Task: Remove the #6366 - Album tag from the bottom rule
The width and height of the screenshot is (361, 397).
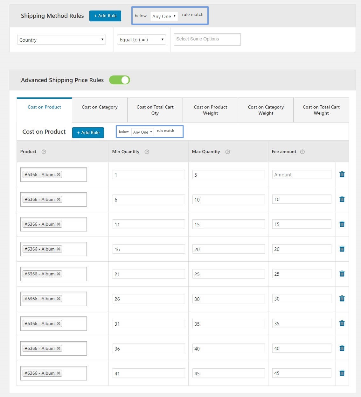Action: tap(59, 373)
